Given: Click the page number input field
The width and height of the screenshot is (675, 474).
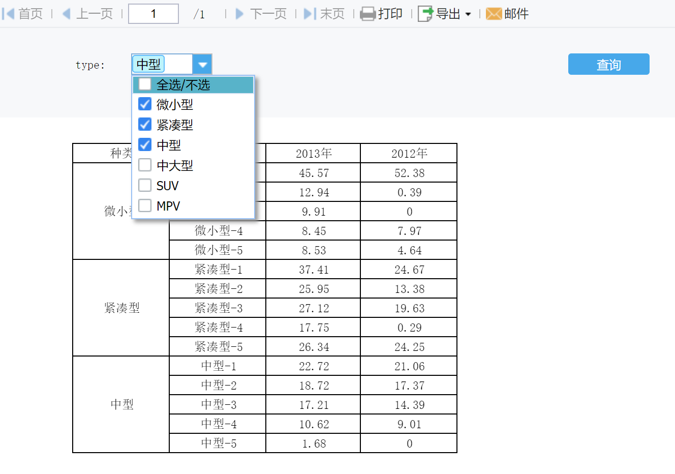Looking at the screenshot, I should pyautogui.click(x=154, y=14).
